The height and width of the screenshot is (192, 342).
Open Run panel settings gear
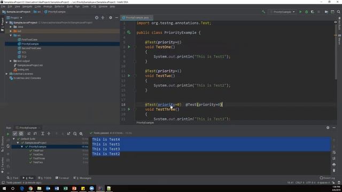point(328,128)
